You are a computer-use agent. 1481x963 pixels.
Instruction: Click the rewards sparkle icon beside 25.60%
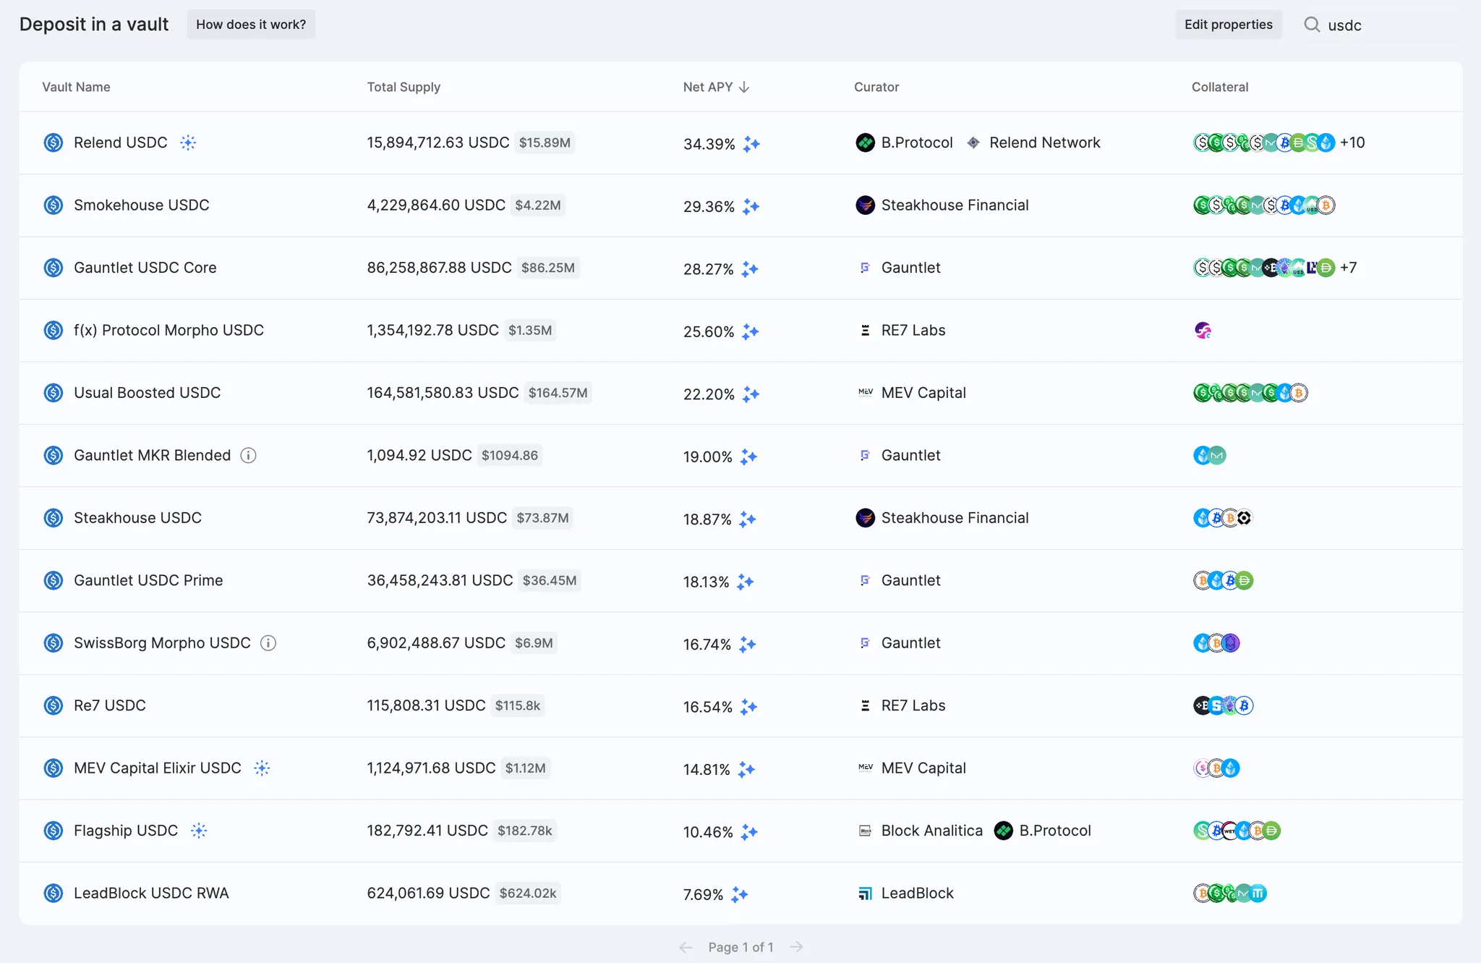pyautogui.click(x=750, y=331)
